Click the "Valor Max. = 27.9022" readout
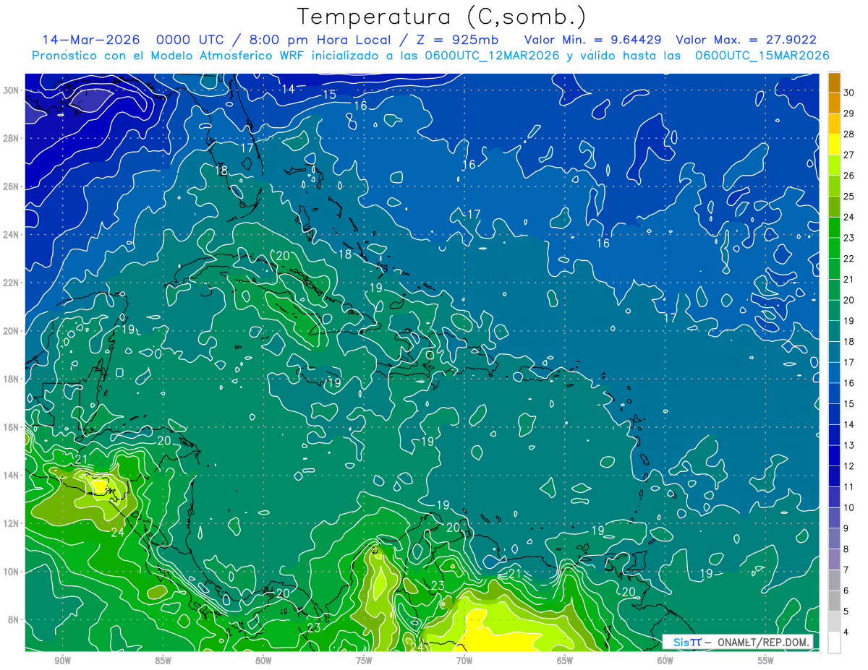 click(x=746, y=40)
